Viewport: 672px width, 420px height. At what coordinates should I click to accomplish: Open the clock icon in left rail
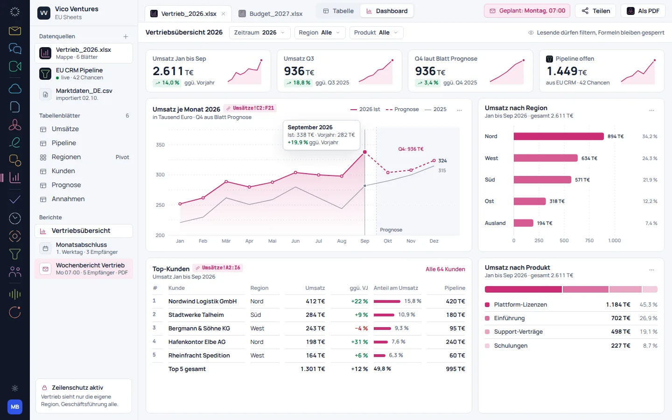15,218
